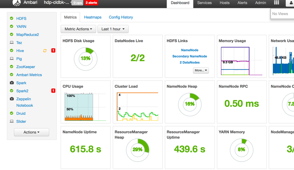
Task: Click the 2 alerts badge
Action: point(91,3)
